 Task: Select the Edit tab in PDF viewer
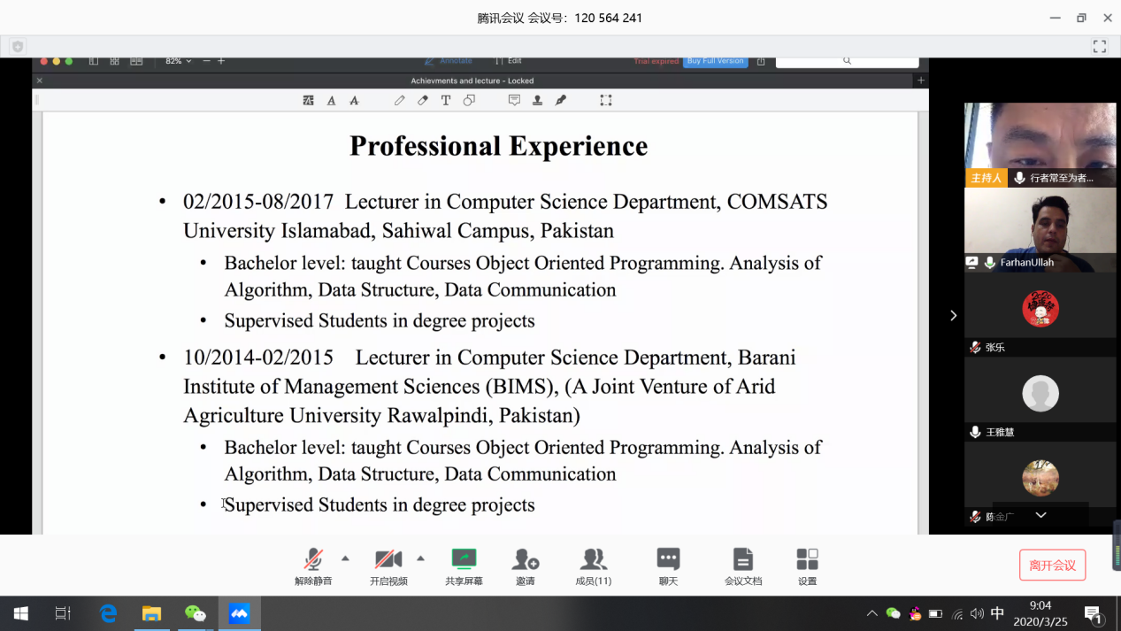click(x=509, y=61)
